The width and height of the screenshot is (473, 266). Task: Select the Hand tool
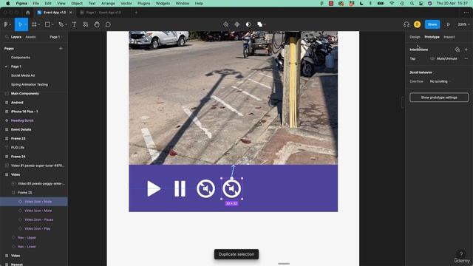coord(97,24)
